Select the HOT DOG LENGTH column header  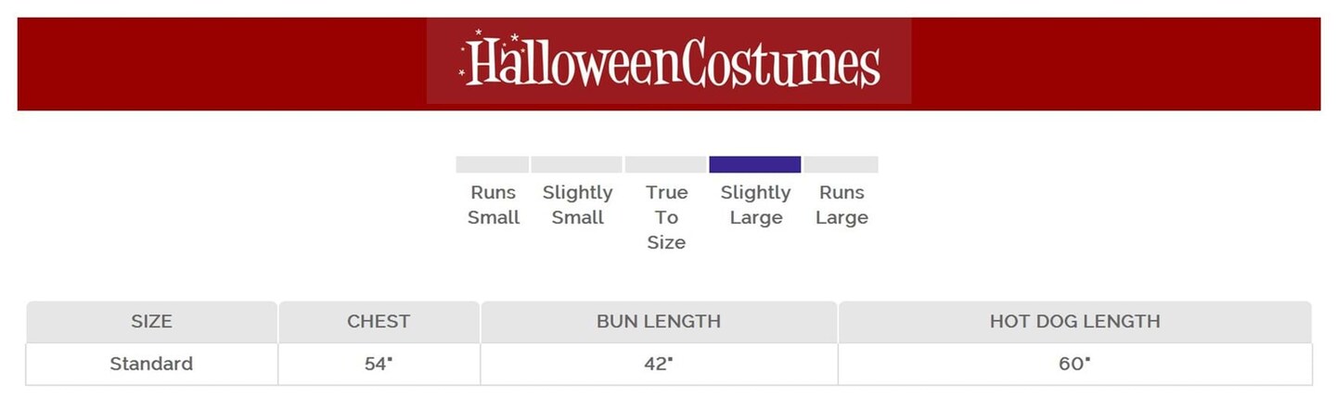coord(1074,322)
